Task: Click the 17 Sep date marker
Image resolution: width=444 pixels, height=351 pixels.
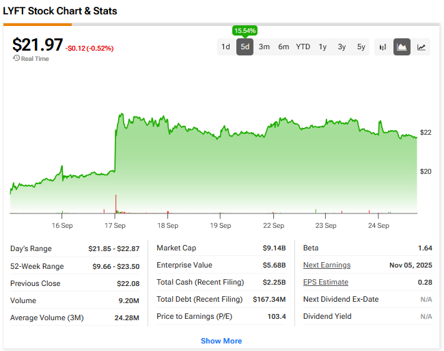Action: pyautogui.click(x=115, y=225)
